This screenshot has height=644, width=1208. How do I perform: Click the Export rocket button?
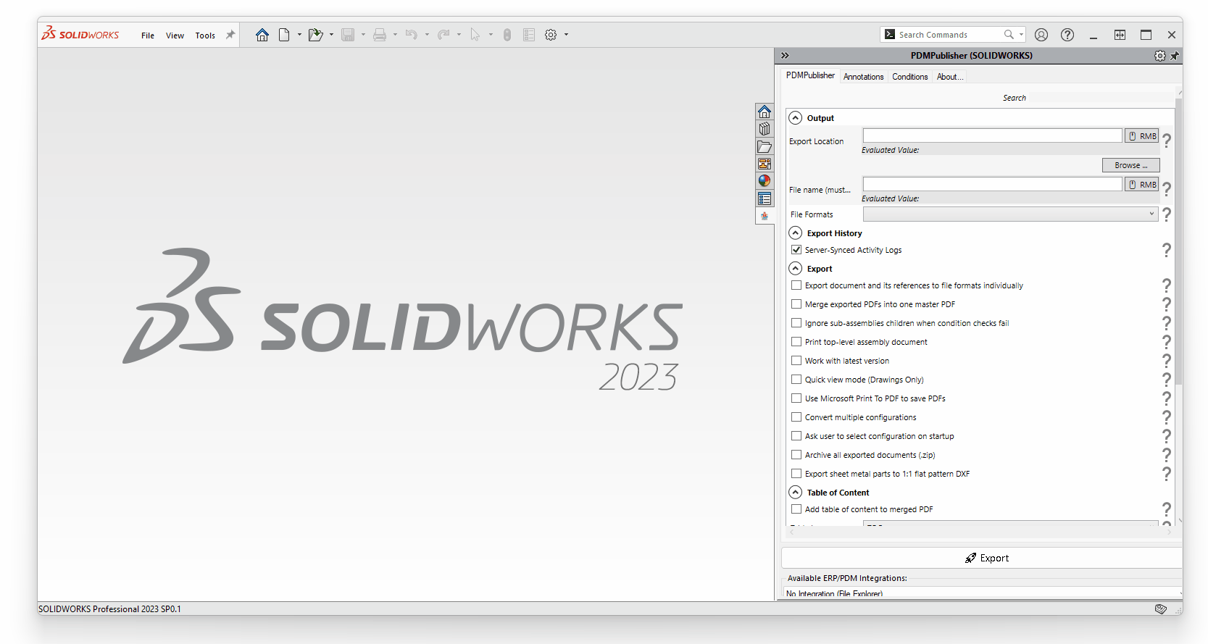982,558
